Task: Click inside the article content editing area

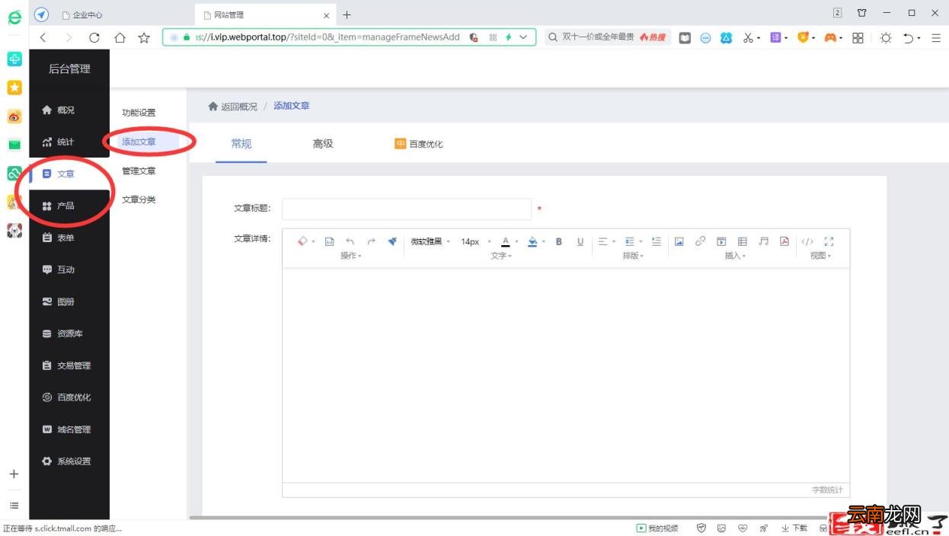Action: (566, 375)
